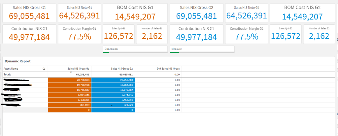The width and height of the screenshot is (338, 136).
Task: Click the Agent Name search icon
Action: pos(44,69)
